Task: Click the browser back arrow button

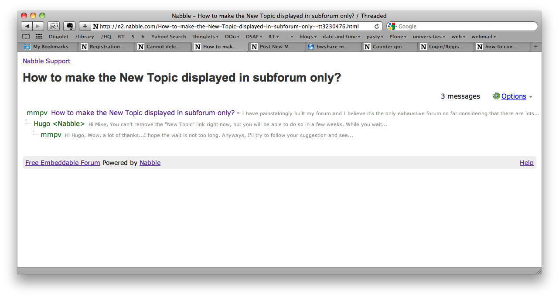Action: pyautogui.click(x=27, y=26)
